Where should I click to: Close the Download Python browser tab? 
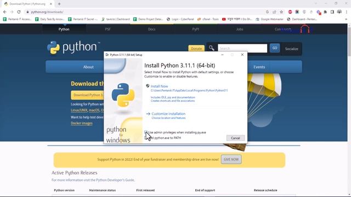[51, 4]
